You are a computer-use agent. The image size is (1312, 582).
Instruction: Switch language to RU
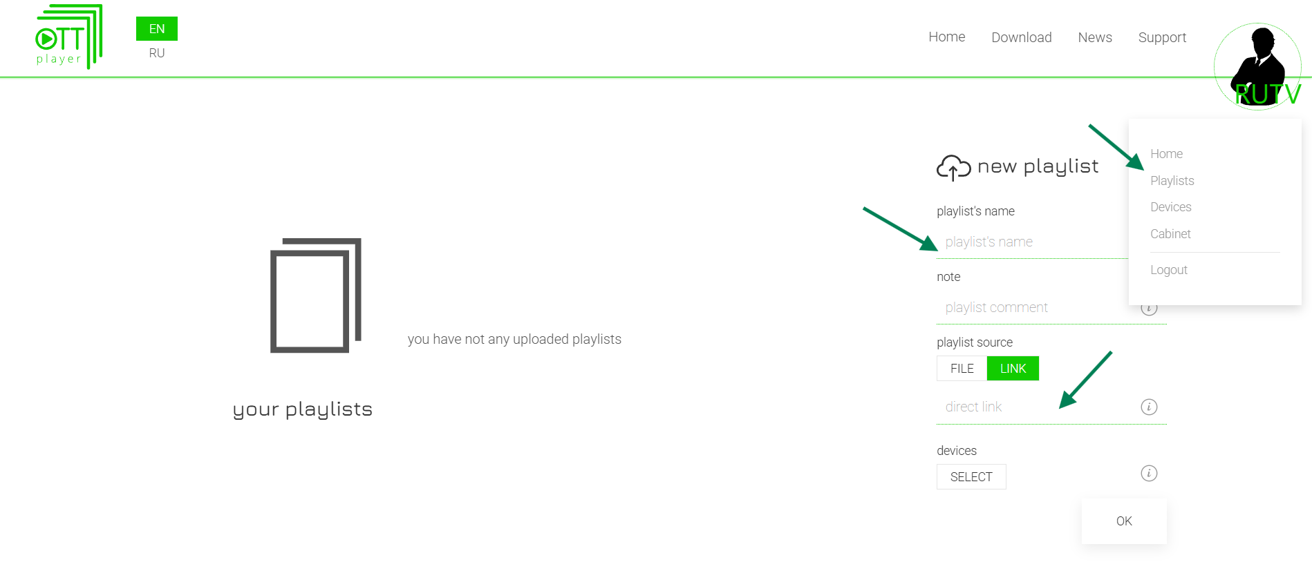pyautogui.click(x=157, y=53)
